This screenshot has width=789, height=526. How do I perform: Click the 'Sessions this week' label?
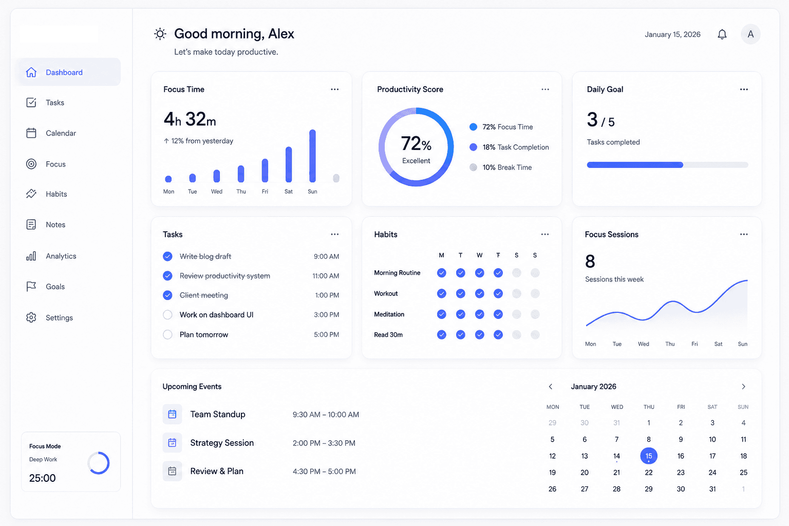tap(614, 279)
